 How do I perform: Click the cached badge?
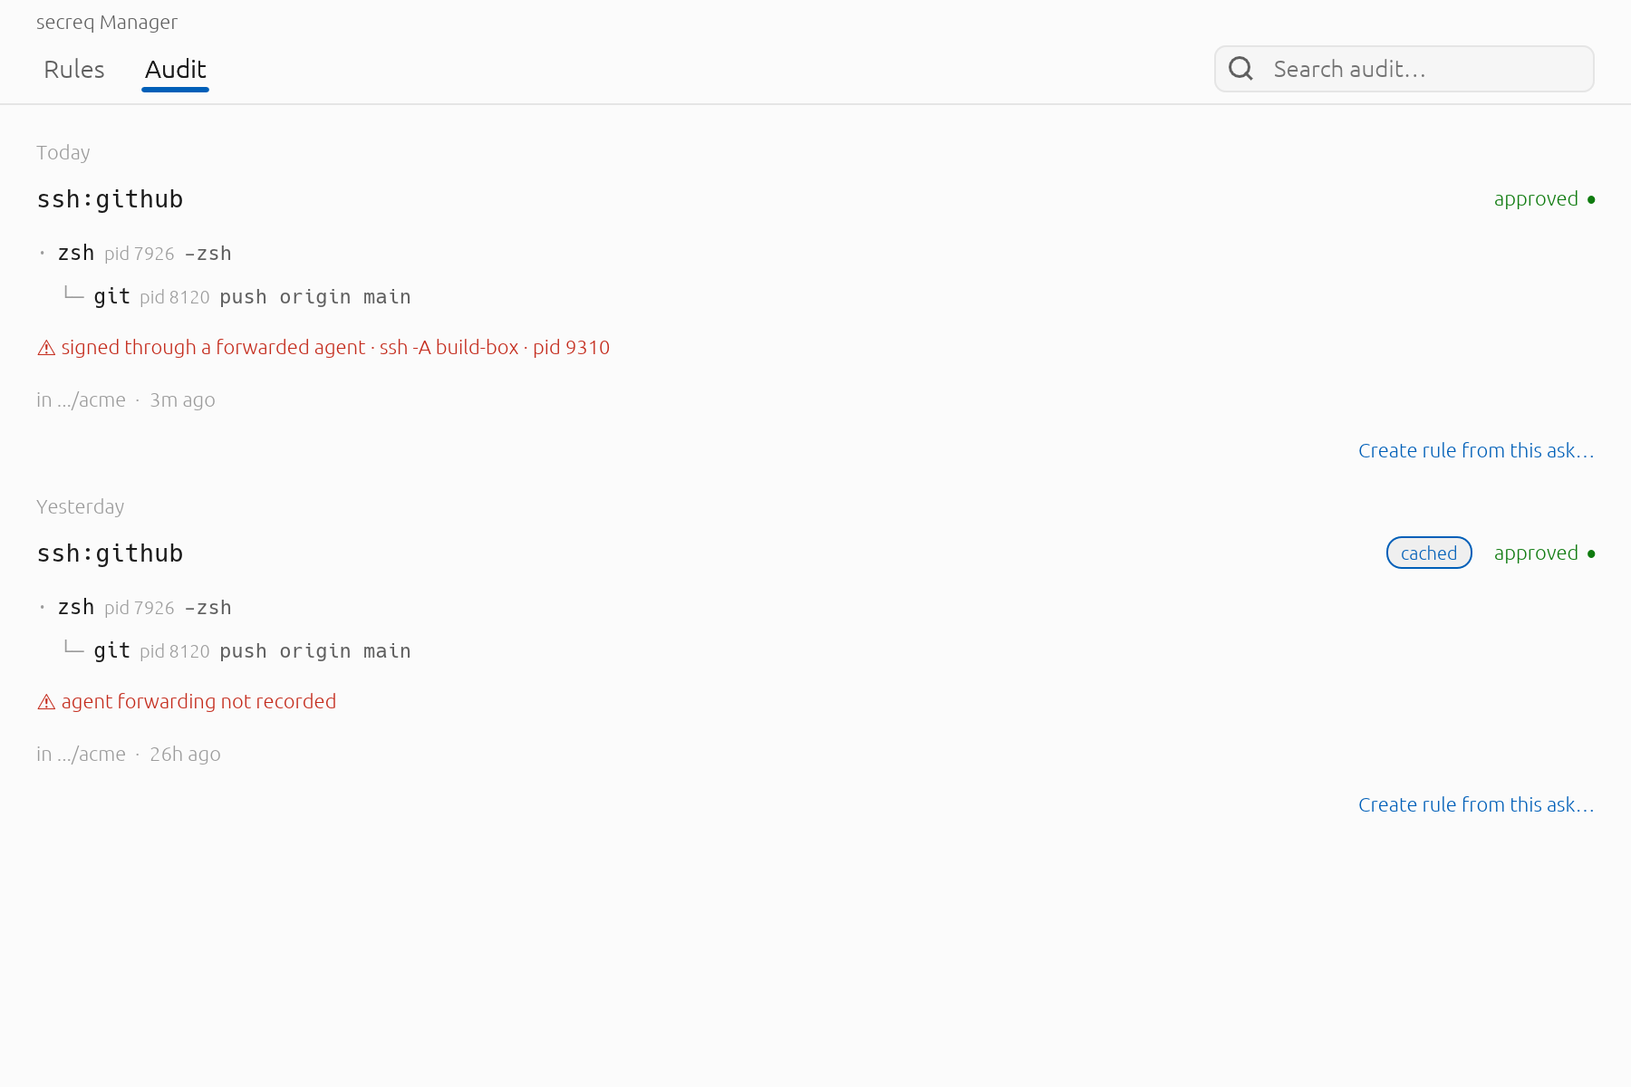(x=1429, y=553)
